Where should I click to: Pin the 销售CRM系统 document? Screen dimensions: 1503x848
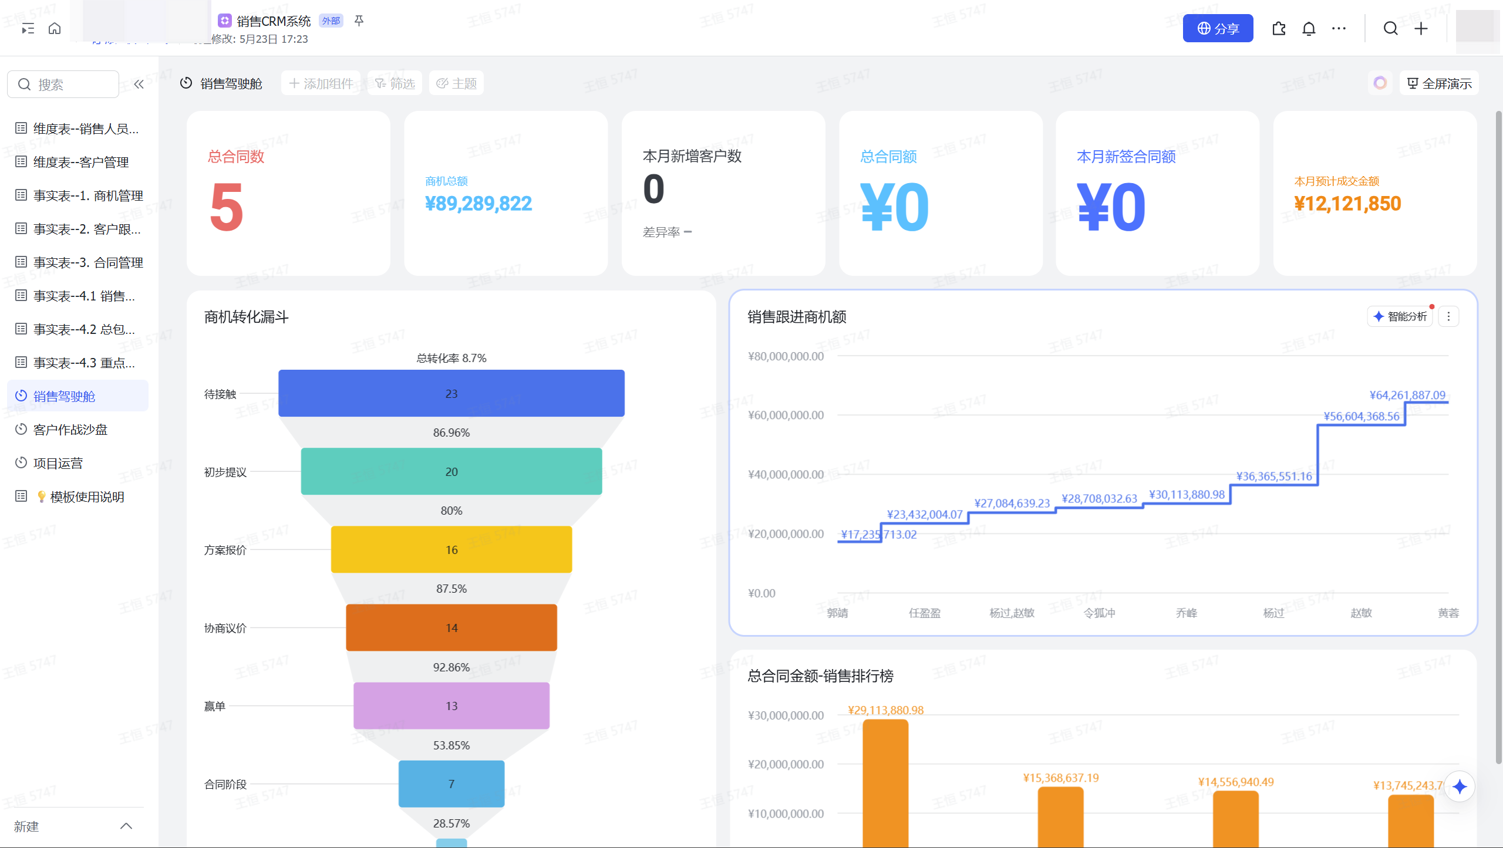359,21
